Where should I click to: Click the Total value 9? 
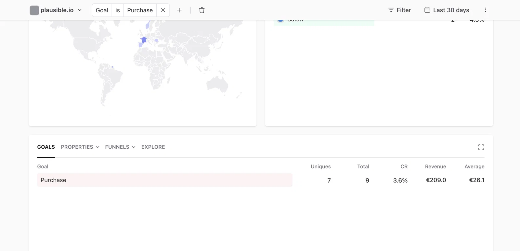click(367, 180)
